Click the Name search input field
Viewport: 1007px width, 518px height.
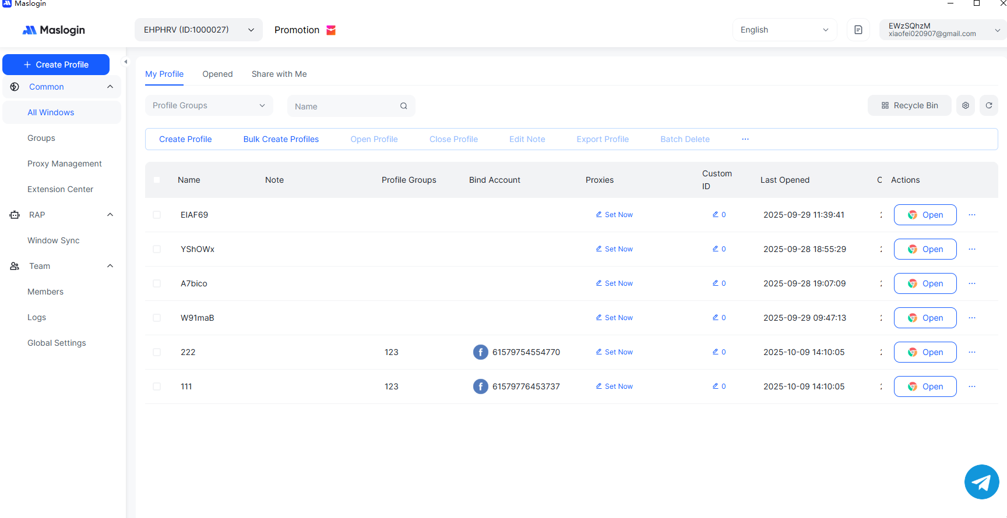tap(344, 107)
